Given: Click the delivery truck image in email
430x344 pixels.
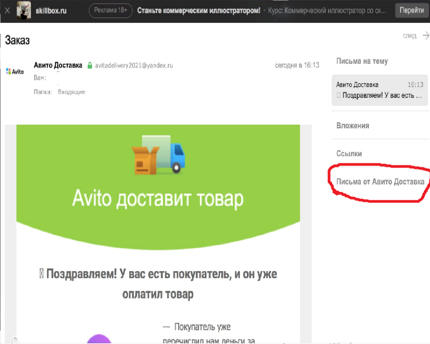Looking at the screenshot, I should point(158,154).
